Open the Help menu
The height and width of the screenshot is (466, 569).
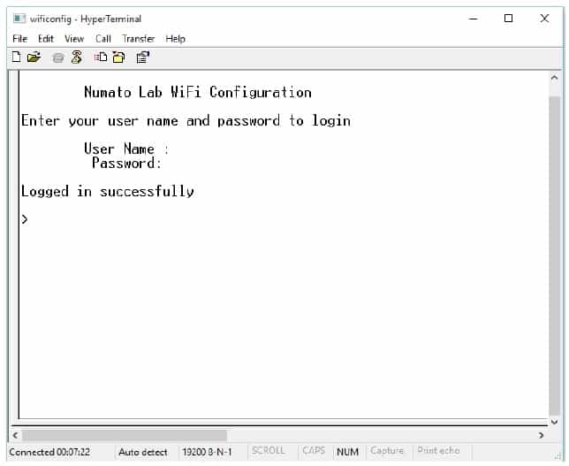[176, 39]
